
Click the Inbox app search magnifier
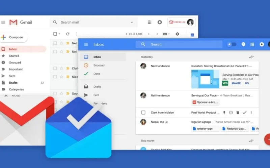143,44
